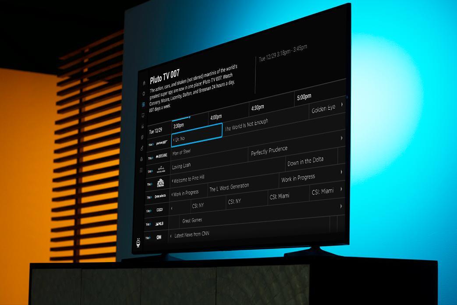Select the MLB channel logo
This screenshot has width=457, height=305.
coord(159,224)
